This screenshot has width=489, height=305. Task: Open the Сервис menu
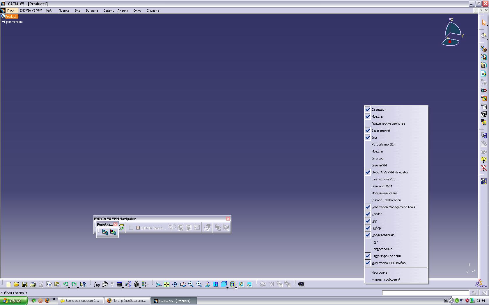[109, 10]
